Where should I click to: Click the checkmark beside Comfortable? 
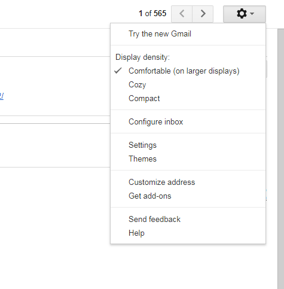tap(118, 71)
